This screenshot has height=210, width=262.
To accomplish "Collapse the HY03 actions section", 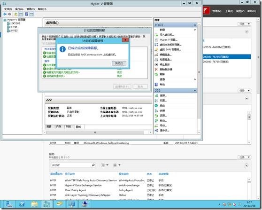I will 195,25.
